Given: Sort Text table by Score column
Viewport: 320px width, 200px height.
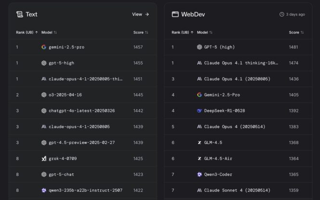Looking at the screenshot, I should [140, 32].
